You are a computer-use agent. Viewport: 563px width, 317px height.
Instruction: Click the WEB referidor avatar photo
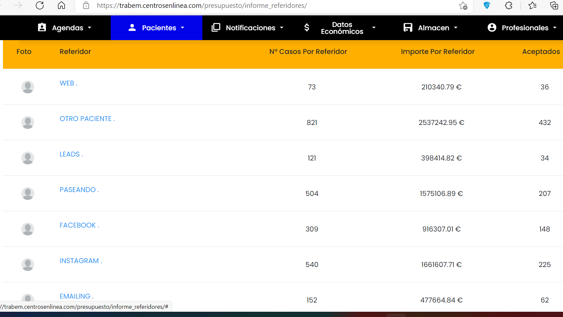point(28,87)
